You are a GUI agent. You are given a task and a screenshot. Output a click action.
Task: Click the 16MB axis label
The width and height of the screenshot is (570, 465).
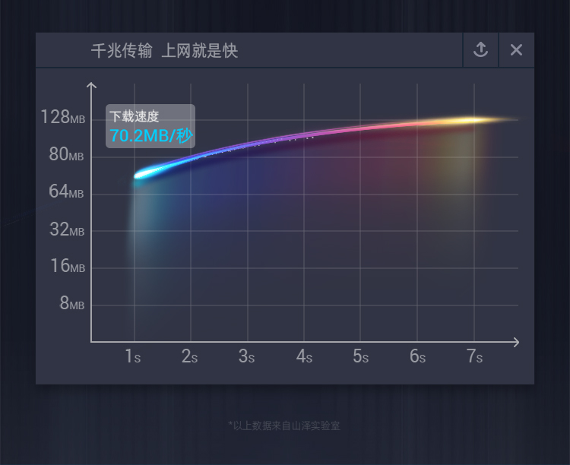pos(68,266)
